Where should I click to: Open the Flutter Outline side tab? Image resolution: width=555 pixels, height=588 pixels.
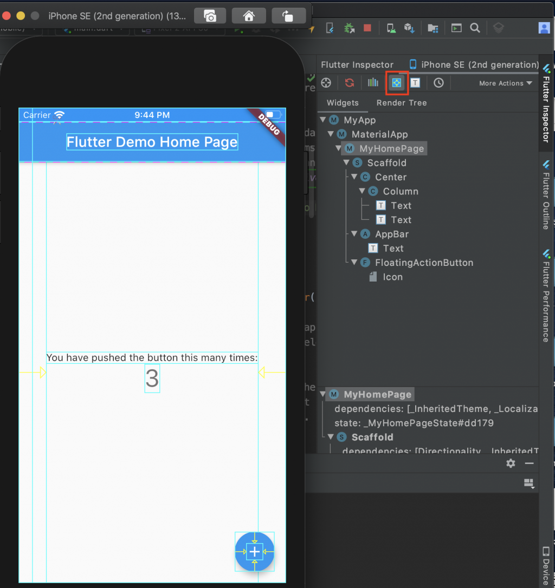pyautogui.click(x=546, y=195)
